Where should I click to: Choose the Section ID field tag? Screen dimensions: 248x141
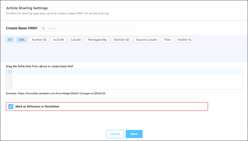point(121,40)
